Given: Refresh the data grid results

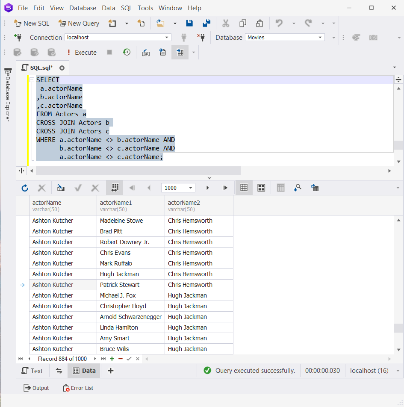Looking at the screenshot, I should [x=25, y=188].
